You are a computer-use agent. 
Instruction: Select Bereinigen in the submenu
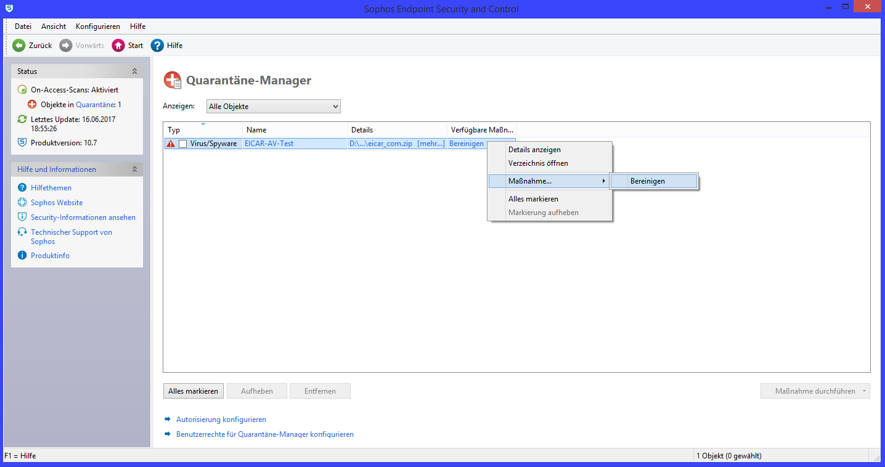[654, 181]
